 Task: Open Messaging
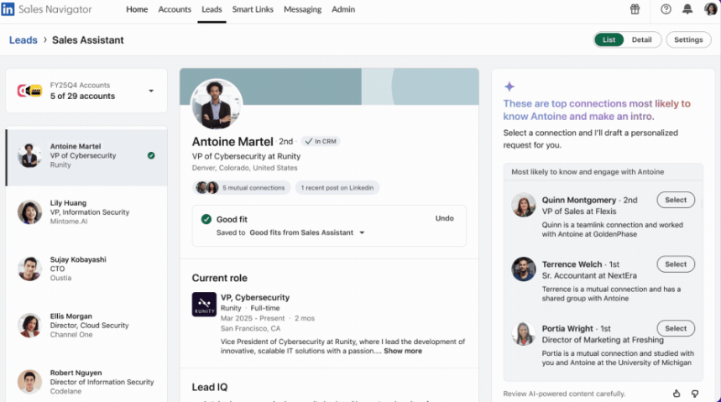click(x=302, y=9)
